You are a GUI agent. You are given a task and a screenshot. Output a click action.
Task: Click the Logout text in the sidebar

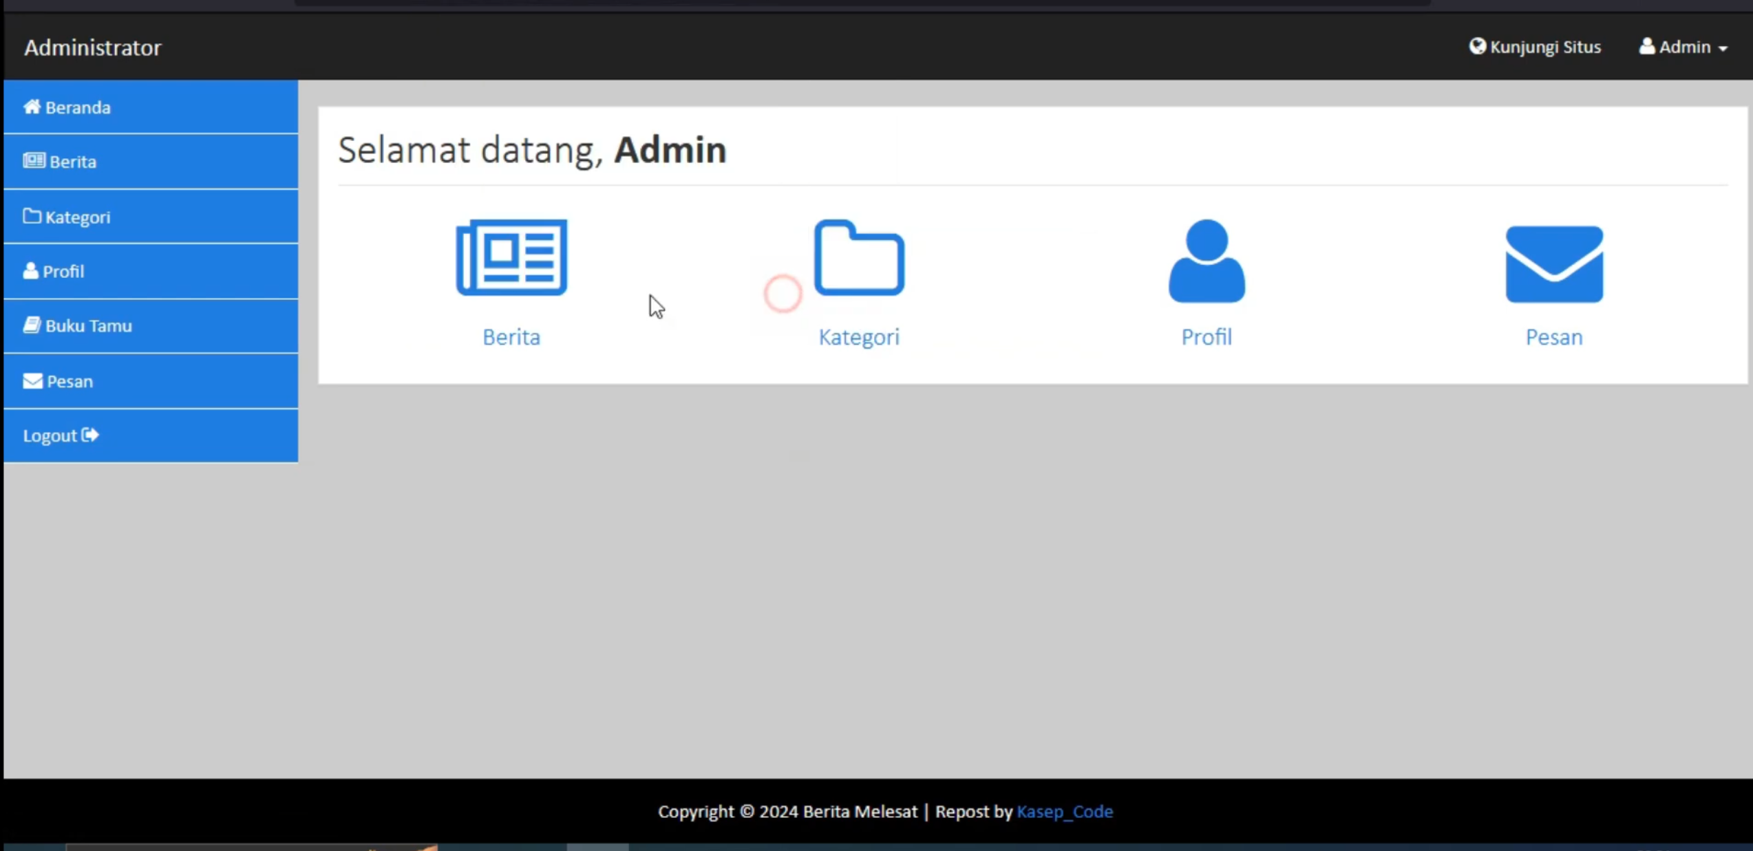[50, 436]
